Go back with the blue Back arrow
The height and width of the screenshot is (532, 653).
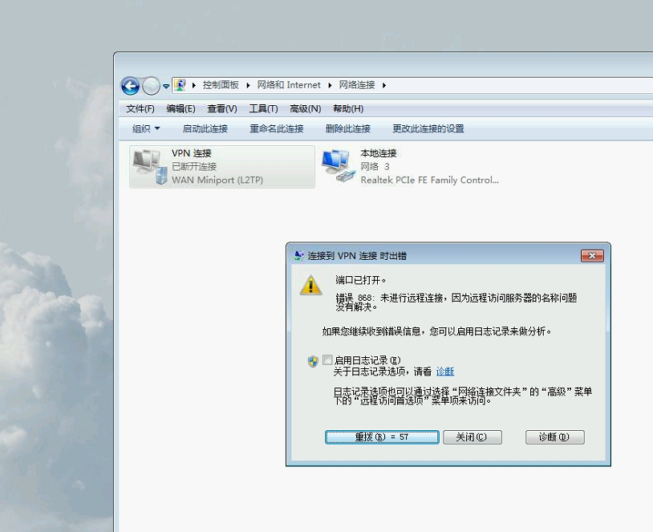130,86
